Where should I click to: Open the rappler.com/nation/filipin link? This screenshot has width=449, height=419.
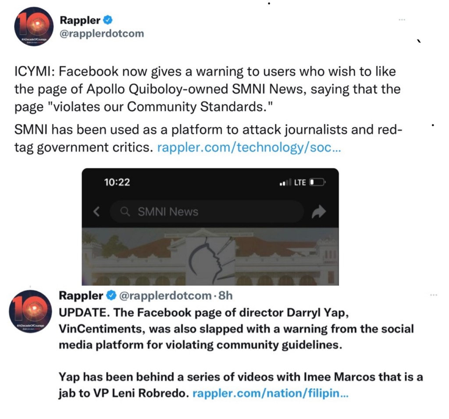point(271,394)
